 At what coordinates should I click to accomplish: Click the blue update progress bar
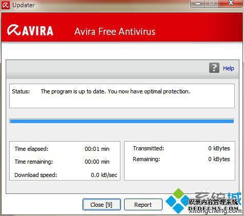(x=122, y=121)
